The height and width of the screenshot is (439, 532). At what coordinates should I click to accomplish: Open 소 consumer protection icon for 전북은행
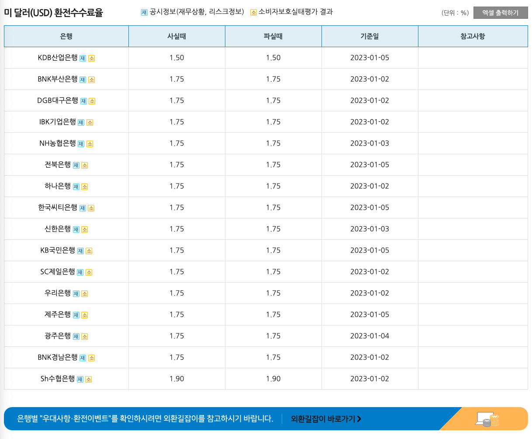[x=84, y=165]
